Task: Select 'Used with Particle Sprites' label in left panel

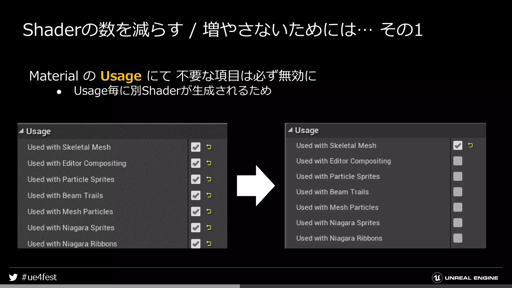Action: click(x=71, y=179)
